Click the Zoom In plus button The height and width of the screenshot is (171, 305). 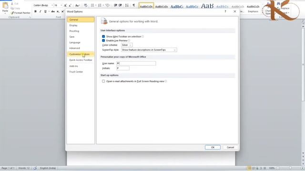tap(303, 168)
